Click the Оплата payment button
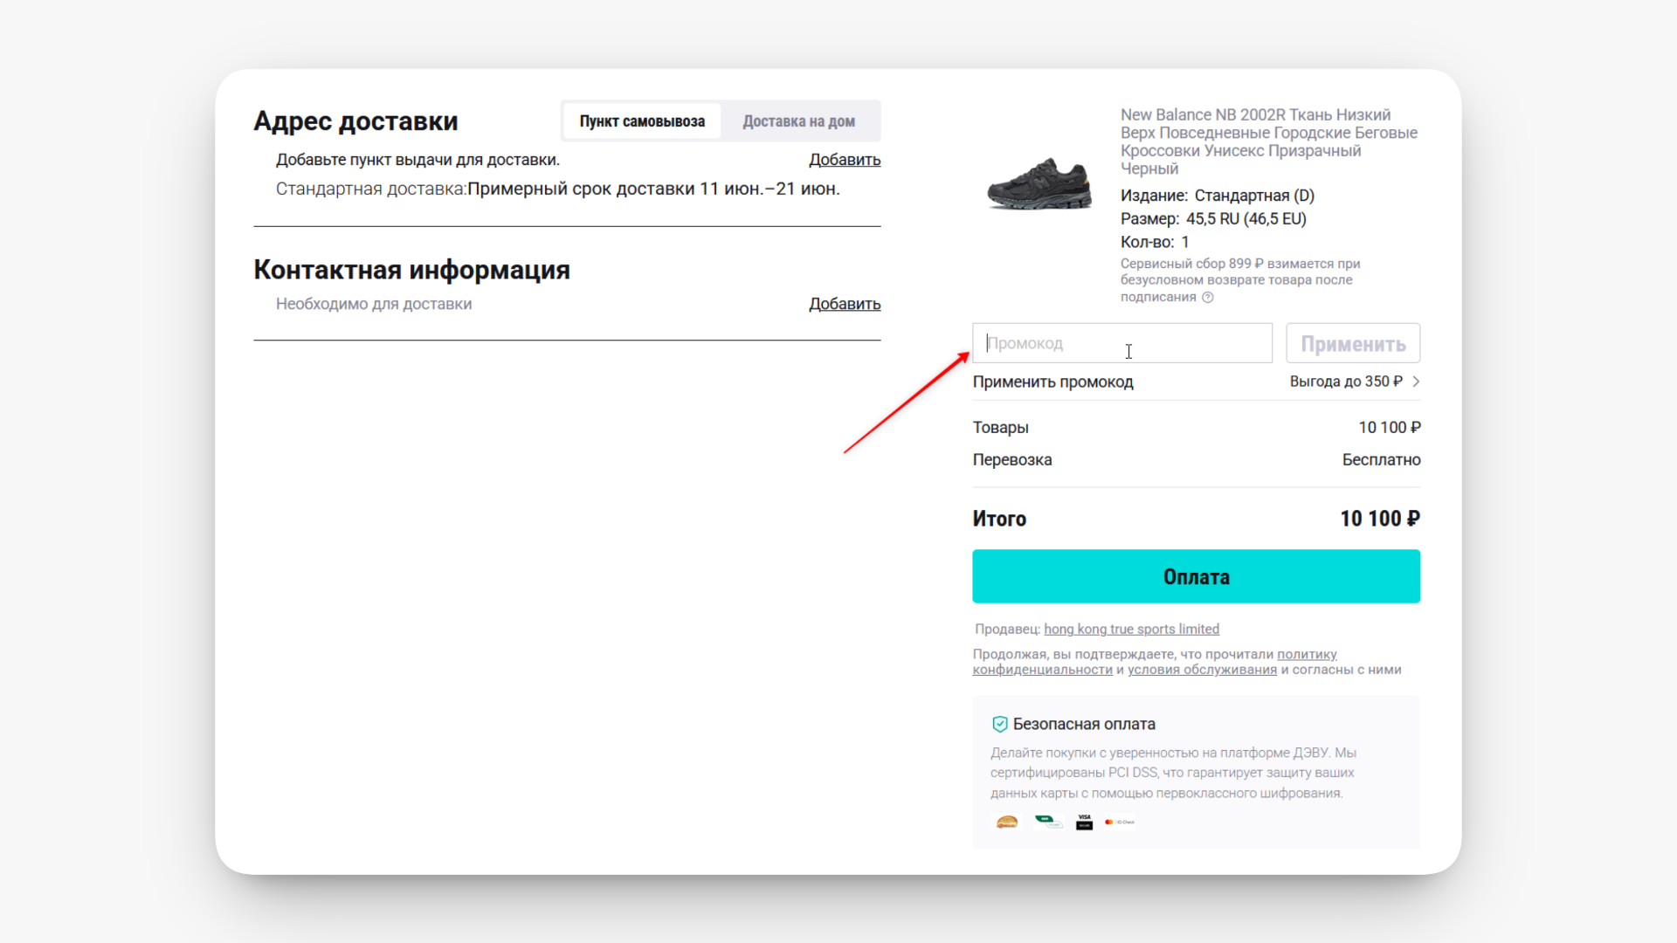The image size is (1677, 943). pyautogui.click(x=1196, y=576)
